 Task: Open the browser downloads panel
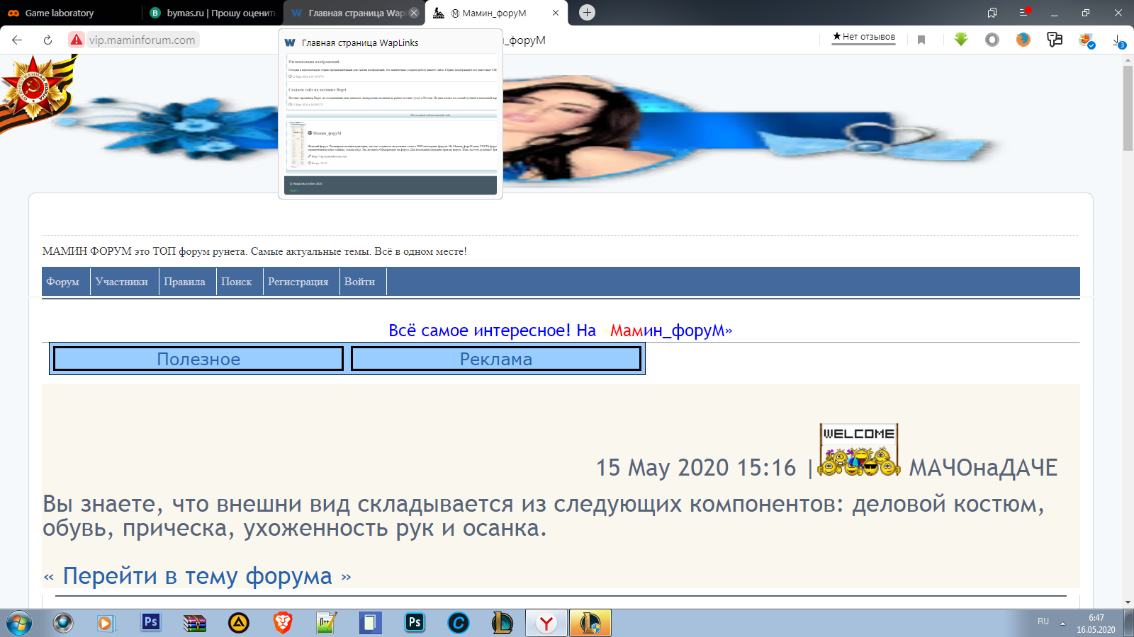pos(1118,40)
